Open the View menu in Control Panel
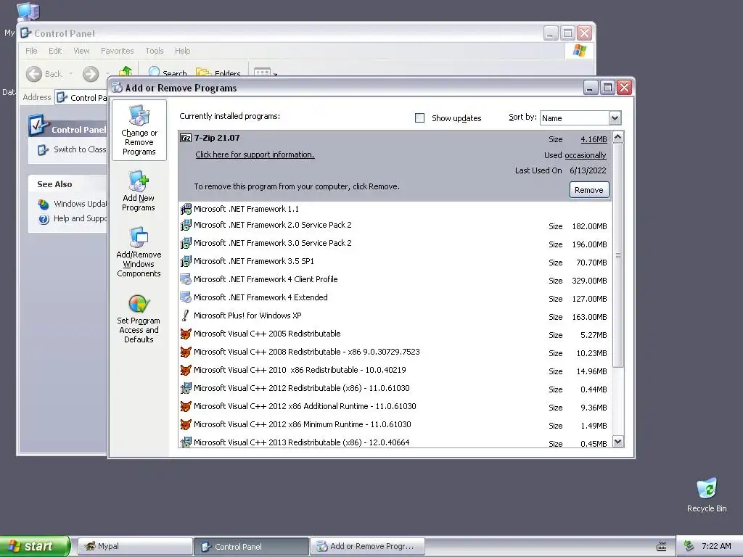The width and height of the screenshot is (743, 557). 81,51
